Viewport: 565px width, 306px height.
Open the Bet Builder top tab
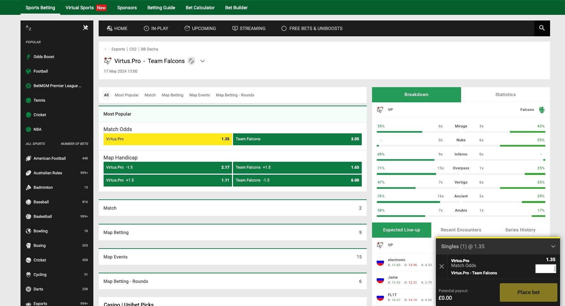click(x=236, y=8)
